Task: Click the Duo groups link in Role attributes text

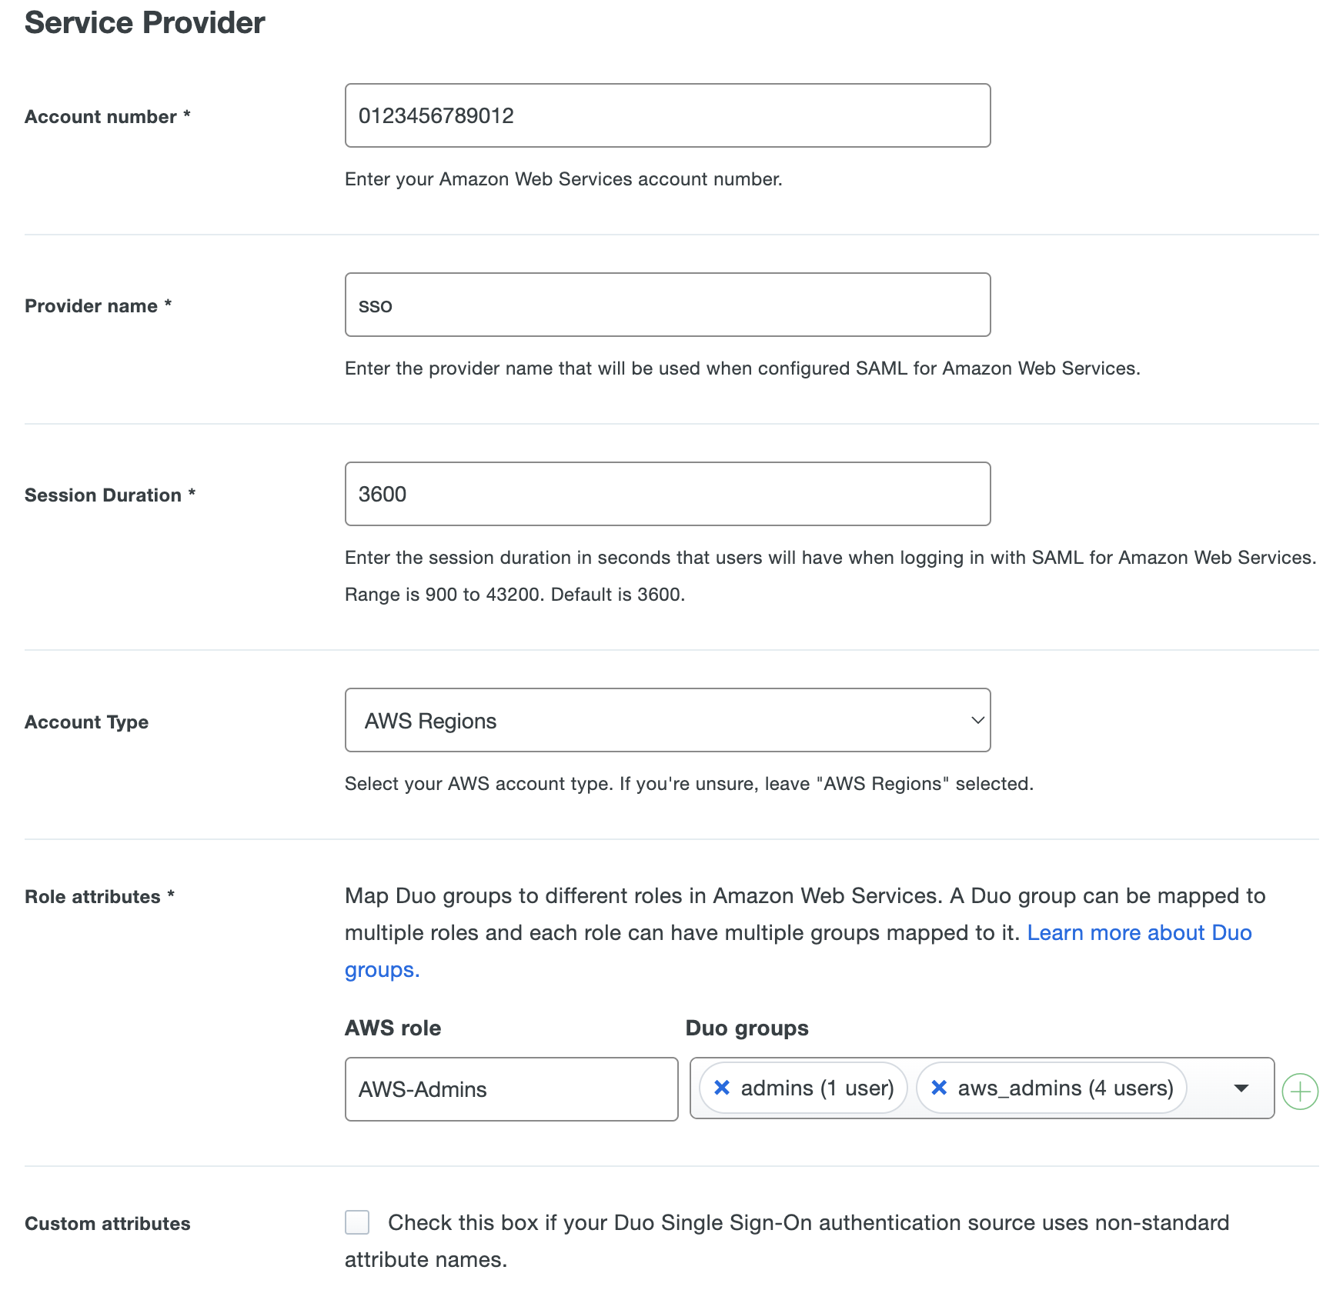Action: pyautogui.click(x=382, y=969)
